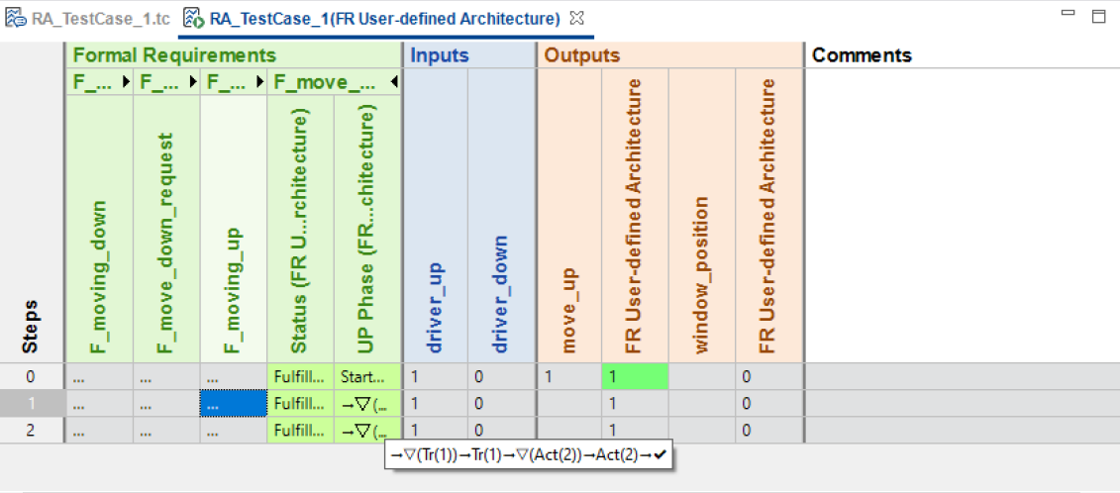This screenshot has width=1120, height=493.
Task: Click the Formal Requirements group header
Action: tap(174, 55)
